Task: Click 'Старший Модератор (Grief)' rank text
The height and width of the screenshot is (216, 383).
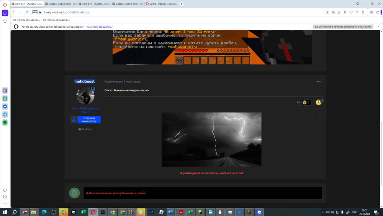Action: [85, 110]
